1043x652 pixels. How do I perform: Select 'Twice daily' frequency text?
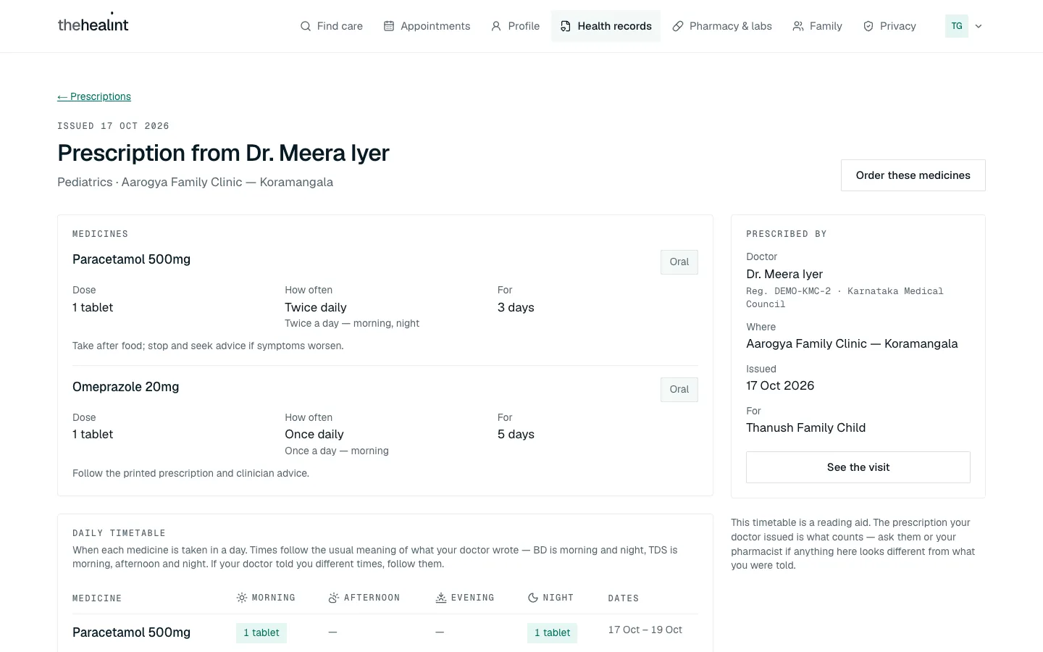point(316,307)
